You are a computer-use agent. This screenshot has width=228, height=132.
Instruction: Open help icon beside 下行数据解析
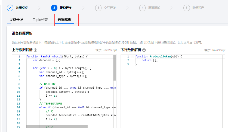(x=144, y=50)
